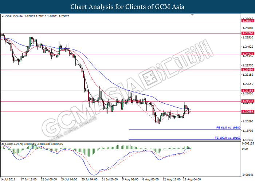
Task: Click the 1.23185 price axis value
Action: (248, 75)
